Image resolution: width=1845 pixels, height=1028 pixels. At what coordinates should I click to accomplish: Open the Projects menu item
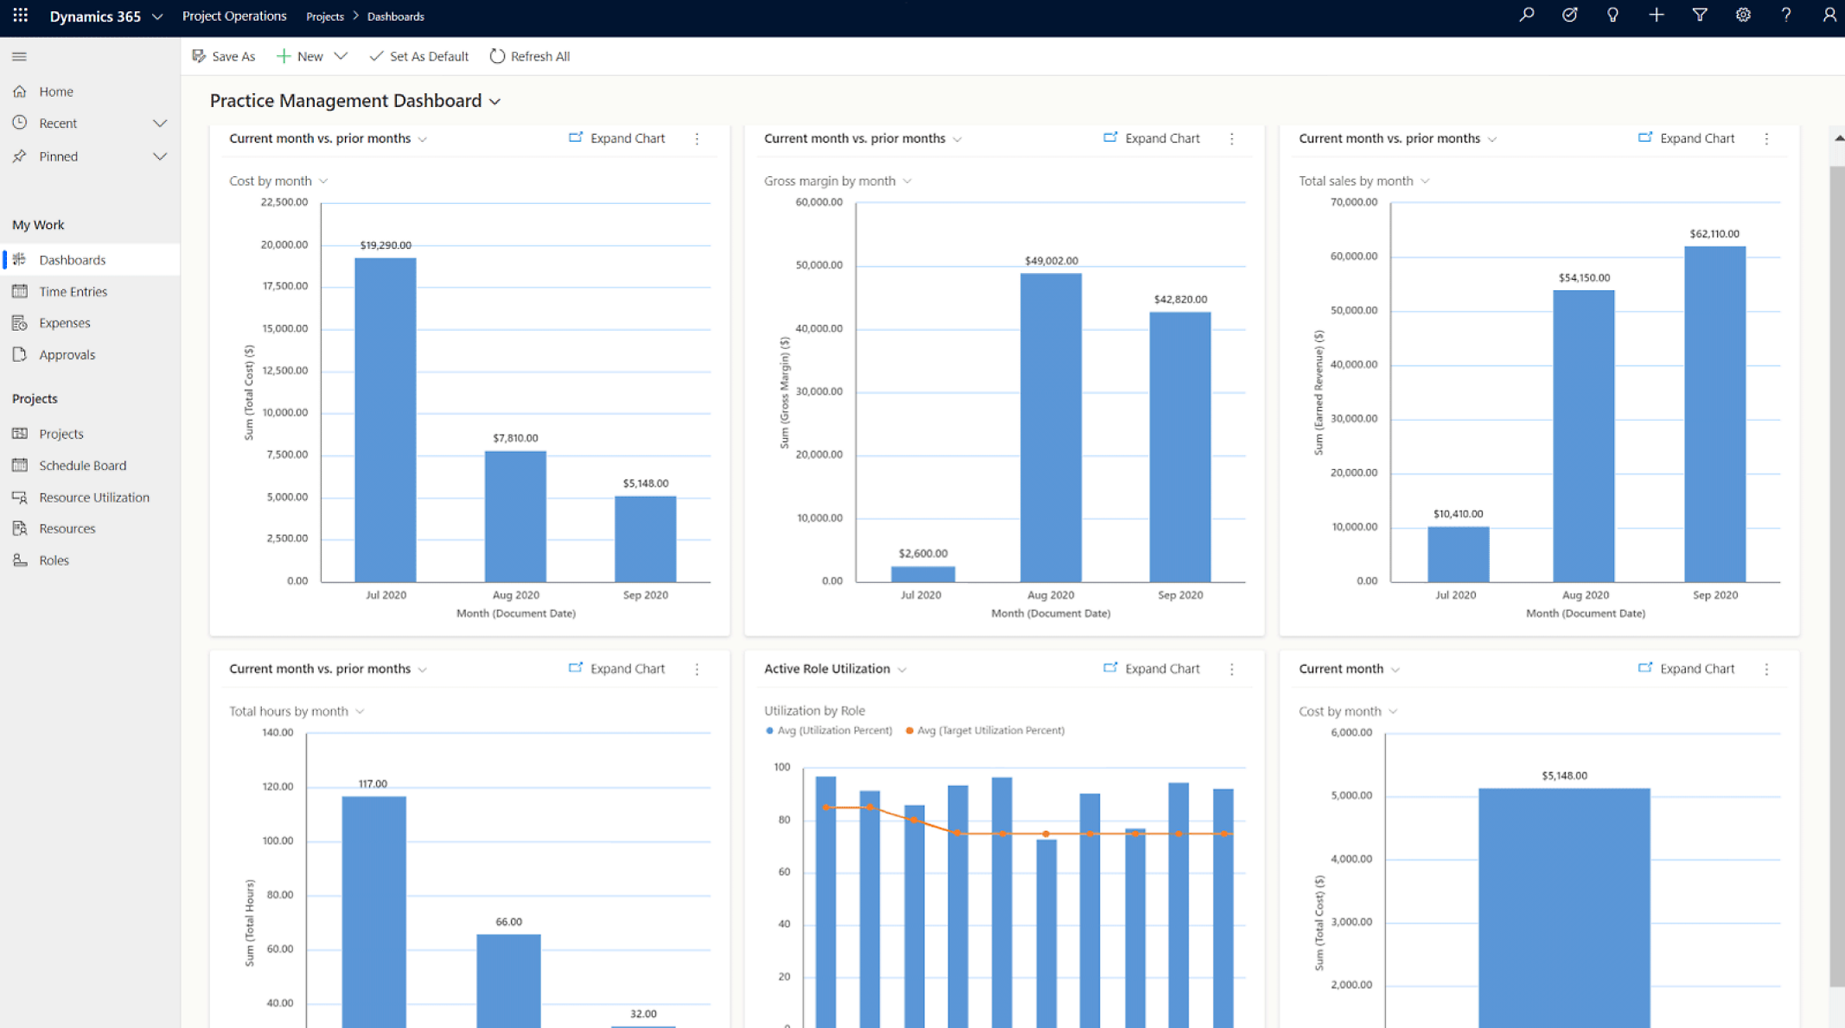(62, 433)
